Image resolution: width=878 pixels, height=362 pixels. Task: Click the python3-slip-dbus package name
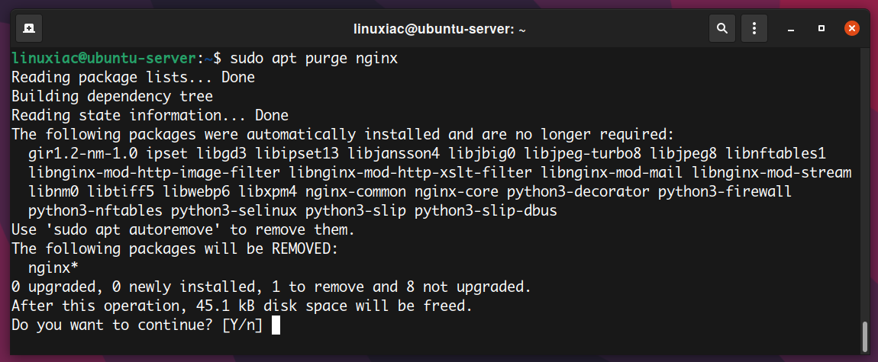[x=486, y=211]
